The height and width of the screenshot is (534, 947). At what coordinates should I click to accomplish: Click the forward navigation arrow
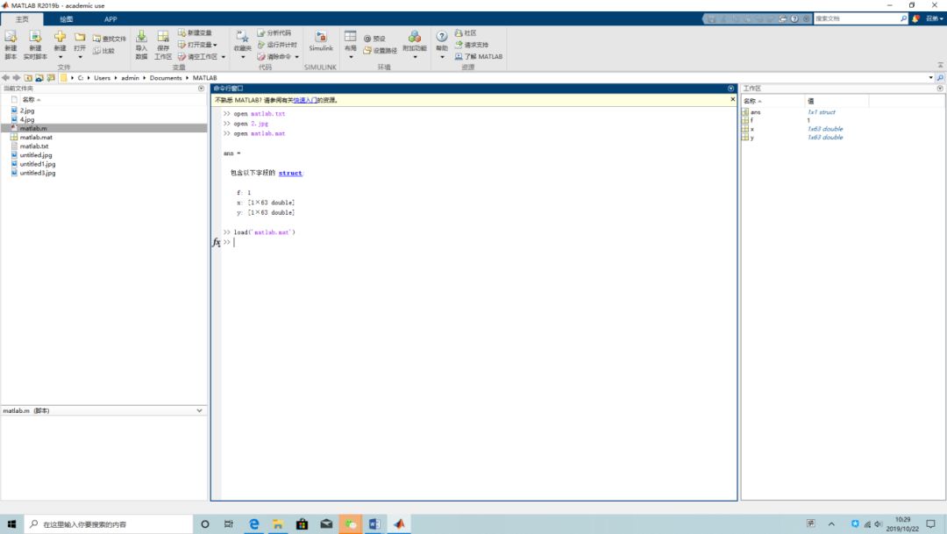[x=17, y=78]
